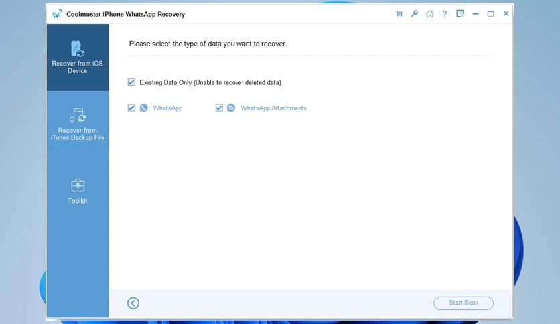This screenshot has width=560, height=324.
Task: Minimize the Coolmuster window
Action: 476,14
